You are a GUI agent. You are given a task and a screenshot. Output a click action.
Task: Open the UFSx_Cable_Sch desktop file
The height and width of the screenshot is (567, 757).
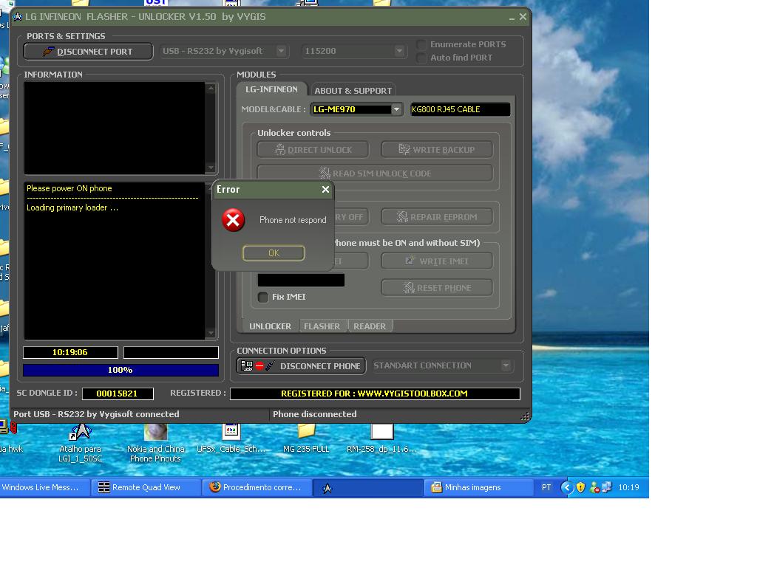pos(231,439)
